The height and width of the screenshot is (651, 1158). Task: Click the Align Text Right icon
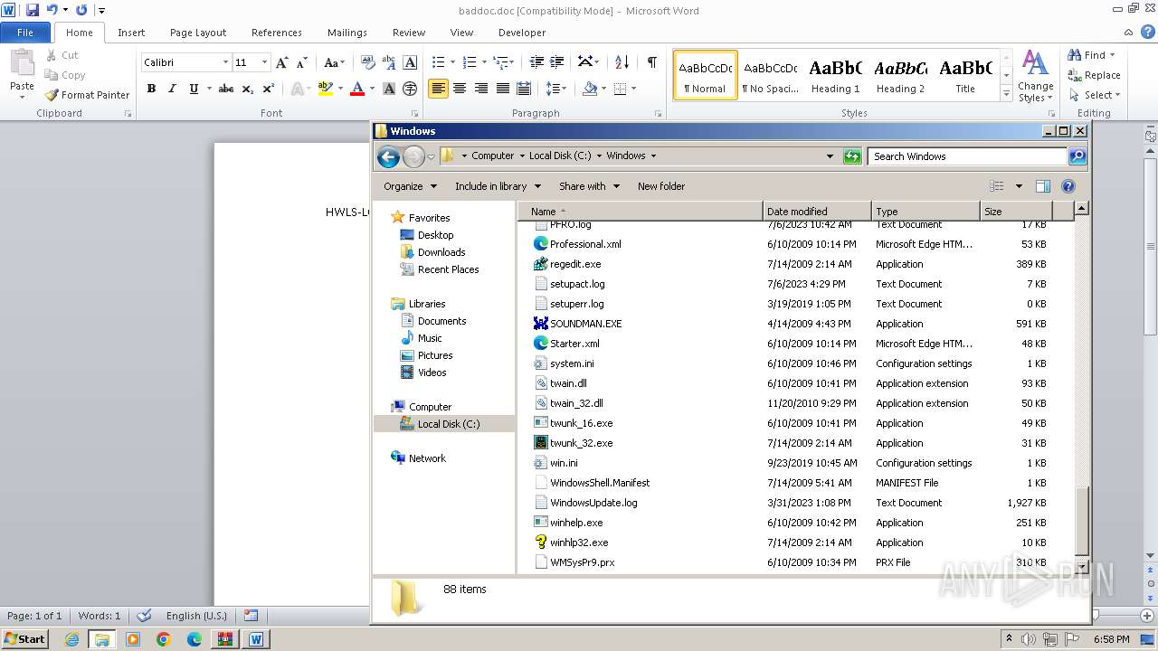coord(481,89)
